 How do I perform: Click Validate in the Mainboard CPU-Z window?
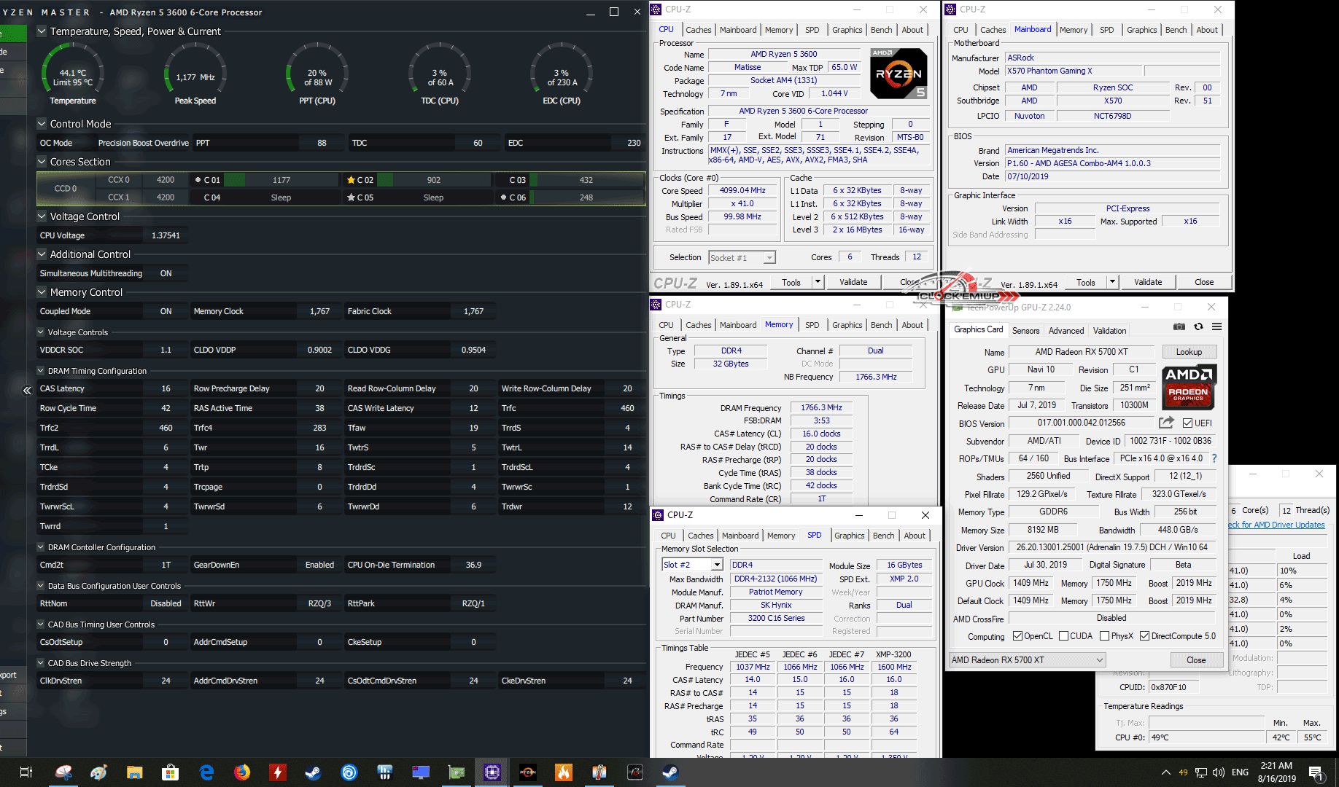point(1147,282)
